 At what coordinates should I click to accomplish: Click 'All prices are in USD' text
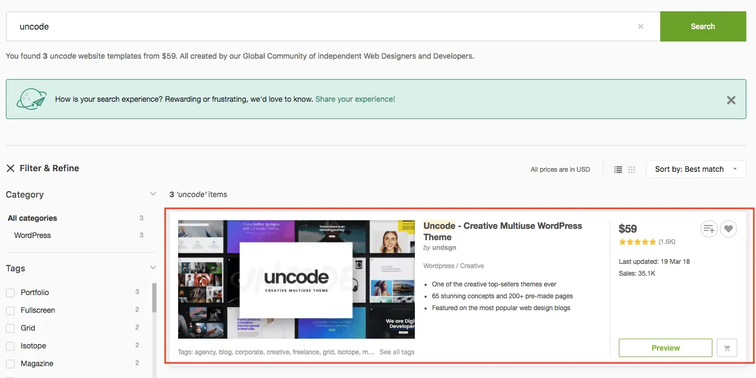click(560, 170)
